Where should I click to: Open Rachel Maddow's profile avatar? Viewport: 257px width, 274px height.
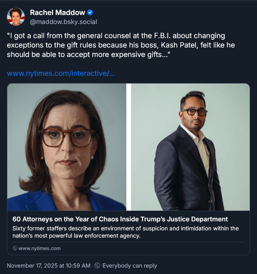[16, 16]
